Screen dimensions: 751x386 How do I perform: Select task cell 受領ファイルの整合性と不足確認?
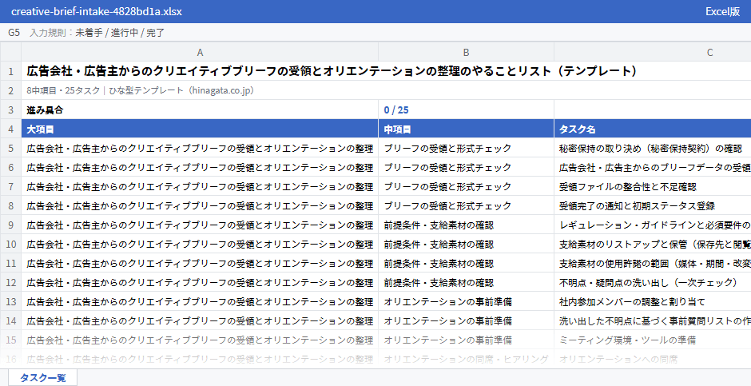[653, 186]
